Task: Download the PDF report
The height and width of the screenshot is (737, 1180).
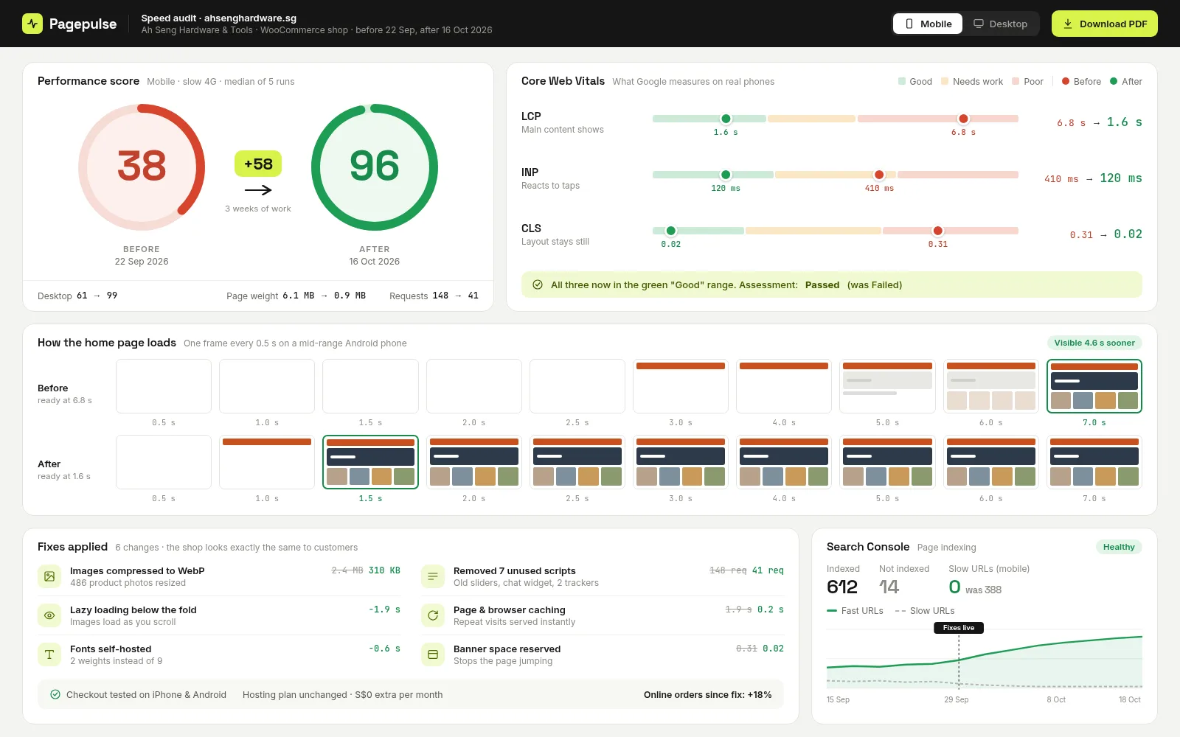Action: click(x=1104, y=24)
